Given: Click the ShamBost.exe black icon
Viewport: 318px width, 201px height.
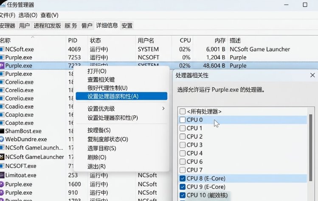Looking at the screenshot, I should pos(2,131).
